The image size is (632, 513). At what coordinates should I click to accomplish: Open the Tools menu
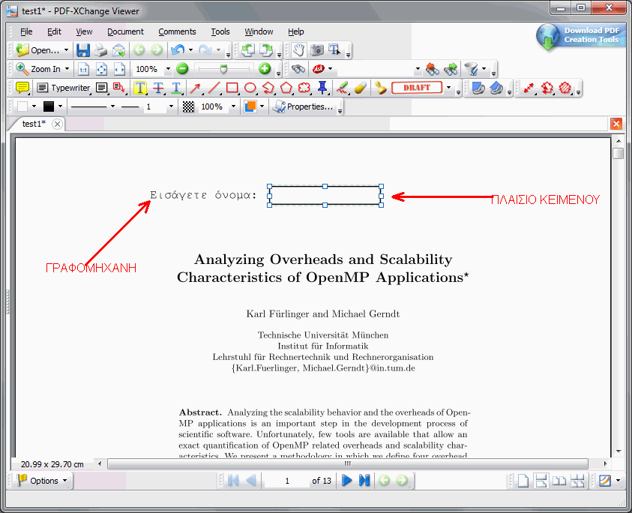(x=220, y=31)
